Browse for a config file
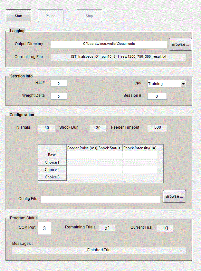Image resolution: width=201 pixels, height=271 pixels. (x=174, y=196)
